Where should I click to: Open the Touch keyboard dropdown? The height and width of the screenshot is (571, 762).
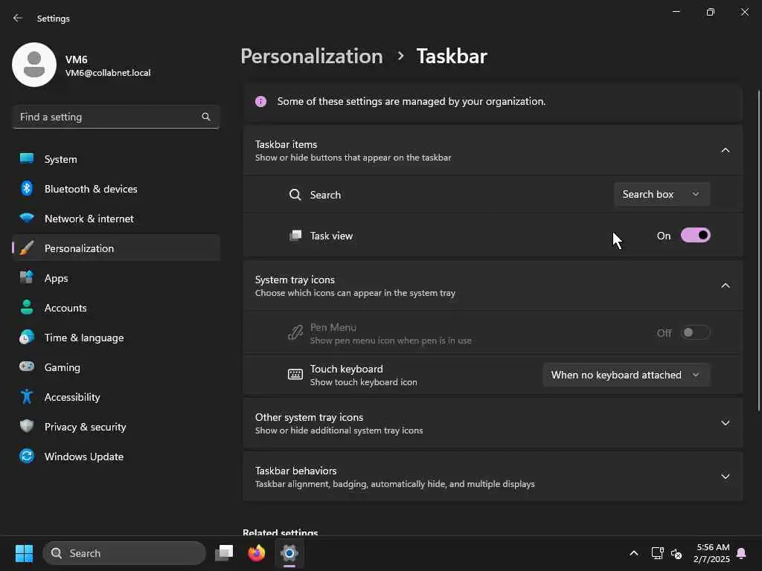click(626, 375)
